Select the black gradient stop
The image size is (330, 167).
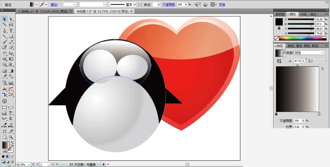(276, 114)
